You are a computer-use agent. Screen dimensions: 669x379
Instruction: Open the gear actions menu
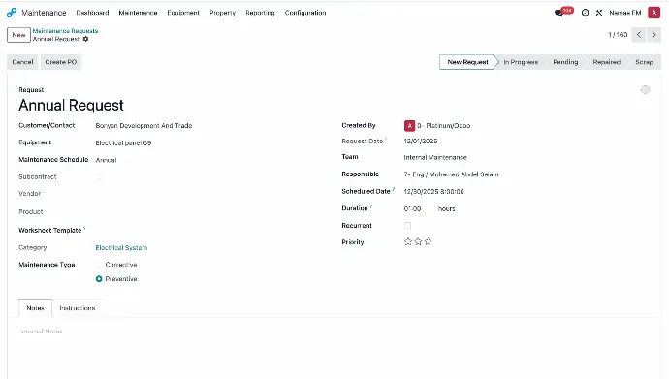tap(85, 39)
